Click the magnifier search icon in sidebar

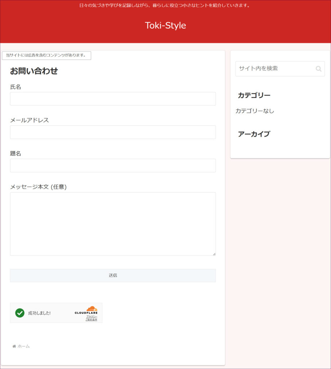coord(318,69)
